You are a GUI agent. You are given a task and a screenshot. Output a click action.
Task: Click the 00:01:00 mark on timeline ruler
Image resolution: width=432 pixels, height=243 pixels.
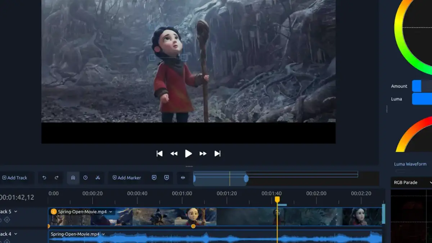pos(182,193)
